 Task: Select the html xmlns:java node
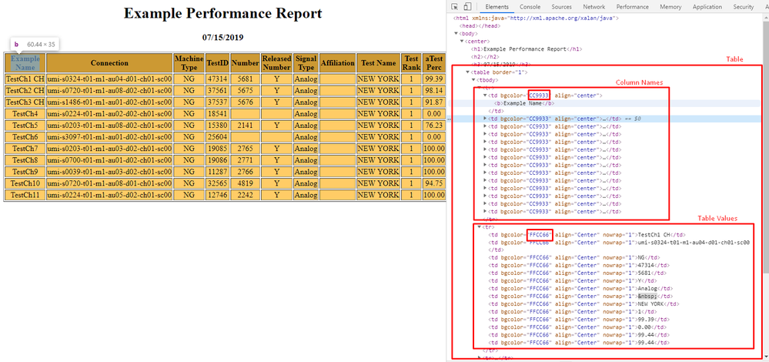(536, 18)
